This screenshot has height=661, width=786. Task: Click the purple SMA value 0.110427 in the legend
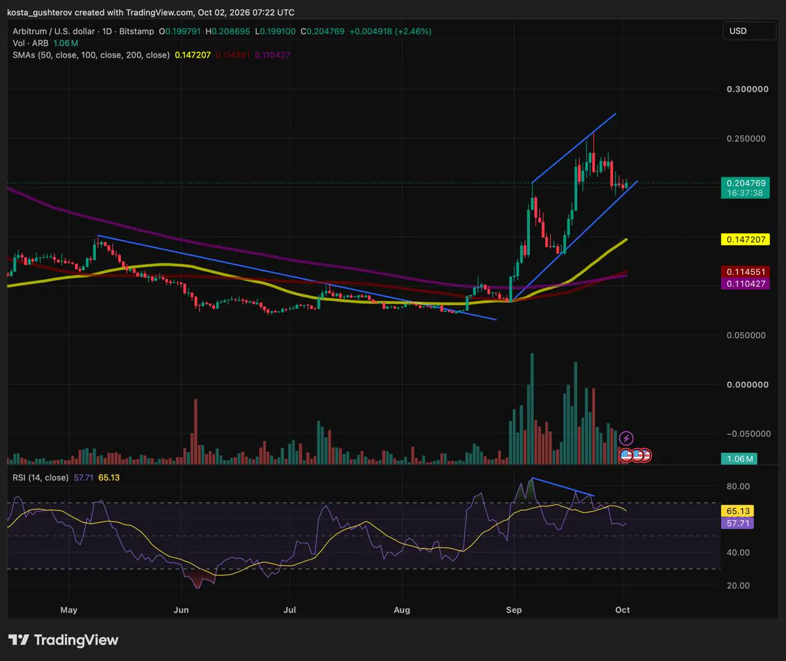pos(273,55)
